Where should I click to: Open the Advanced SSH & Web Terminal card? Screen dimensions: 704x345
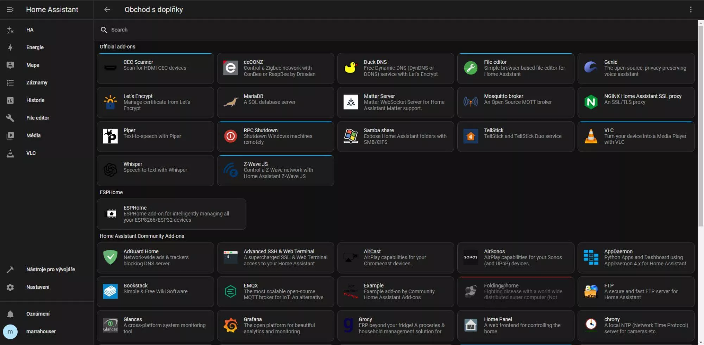pyautogui.click(x=276, y=258)
